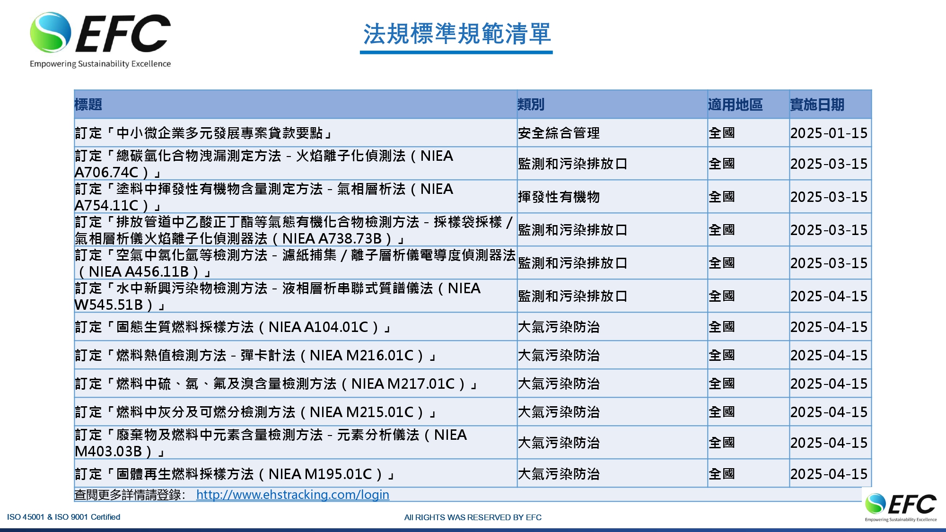This screenshot has width=946, height=532.
Task: Click 全國 in the M403.03B row
Action: [748, 443]
